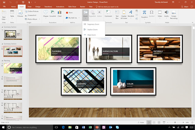Add a Comment to the slide
Screen dimensions: 195x130
(108, 14)
